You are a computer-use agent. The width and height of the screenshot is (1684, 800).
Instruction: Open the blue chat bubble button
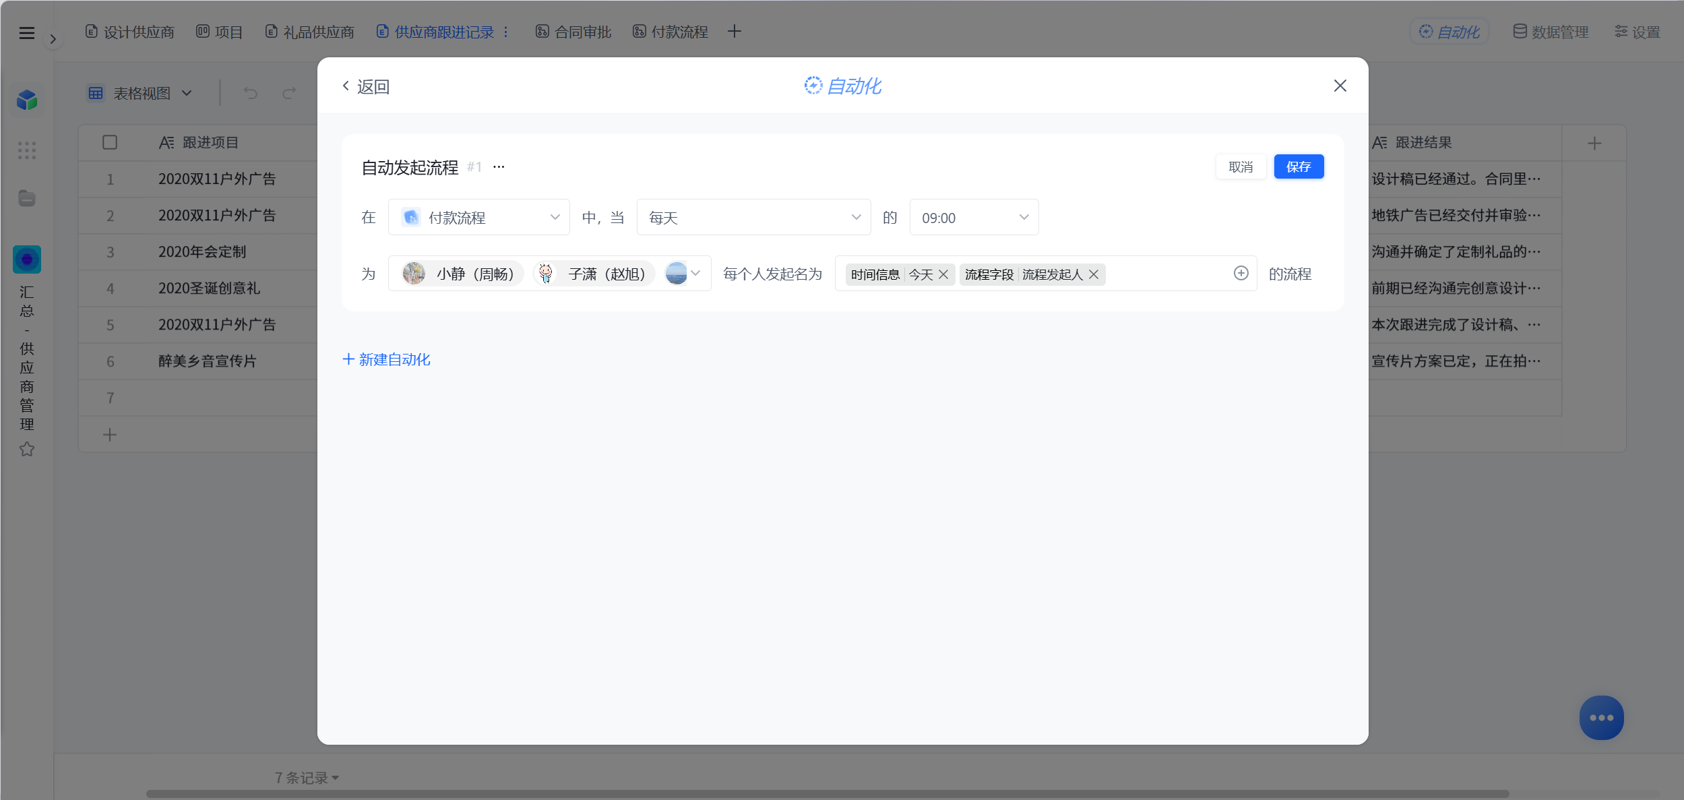[1602, 718]
